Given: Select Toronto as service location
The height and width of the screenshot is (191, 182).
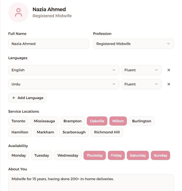Looking at the screenshot, I should click(x=18, y=121).
